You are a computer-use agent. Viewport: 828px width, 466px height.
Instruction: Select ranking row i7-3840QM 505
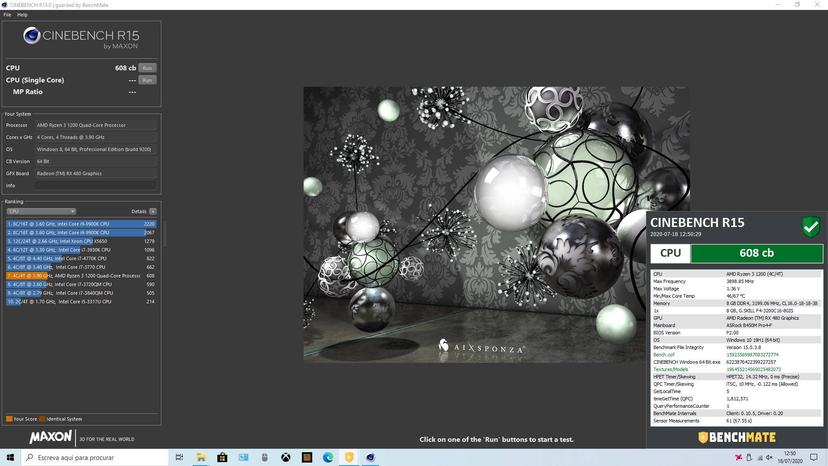click(81, 293)
